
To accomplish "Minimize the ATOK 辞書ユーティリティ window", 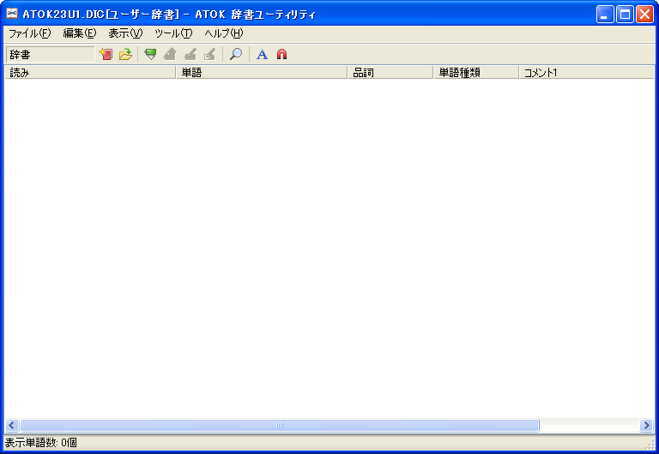I will (x=605, y=15).
